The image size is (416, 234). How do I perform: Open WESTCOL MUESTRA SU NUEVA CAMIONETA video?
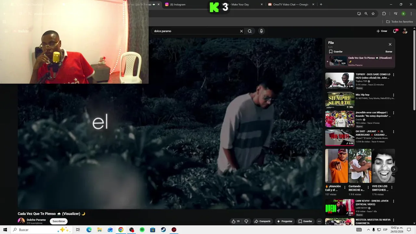coord(373,222)
